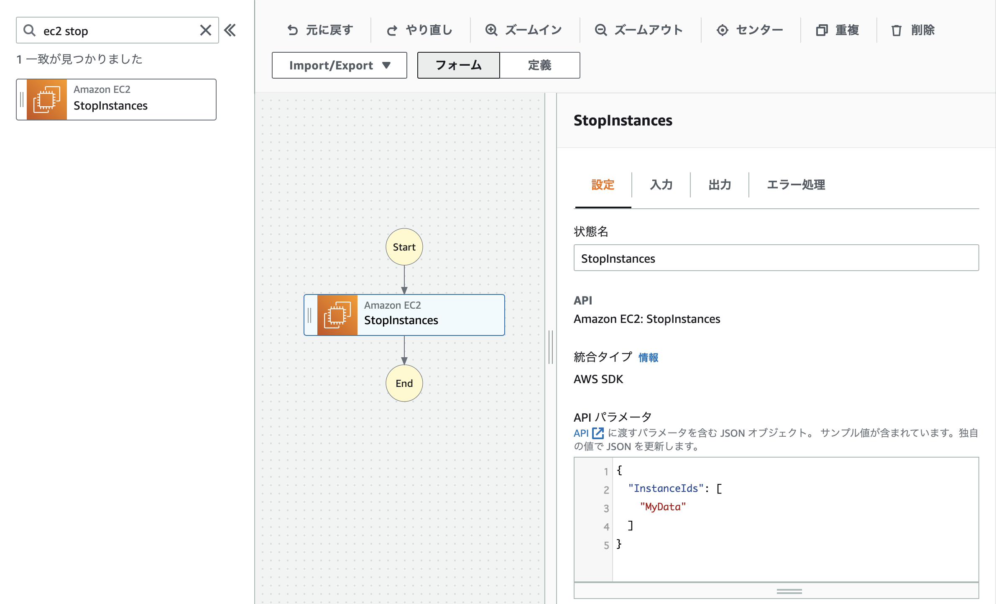
Task: Click ズームアウト zoom out button
Action: click(x=639, y=30)
